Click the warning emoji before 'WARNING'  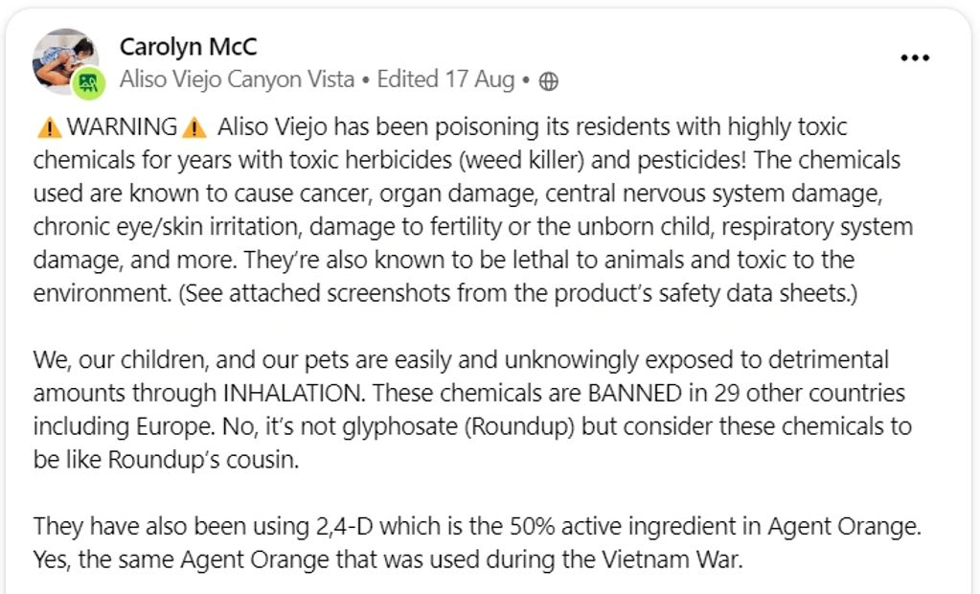coord(48,127)
